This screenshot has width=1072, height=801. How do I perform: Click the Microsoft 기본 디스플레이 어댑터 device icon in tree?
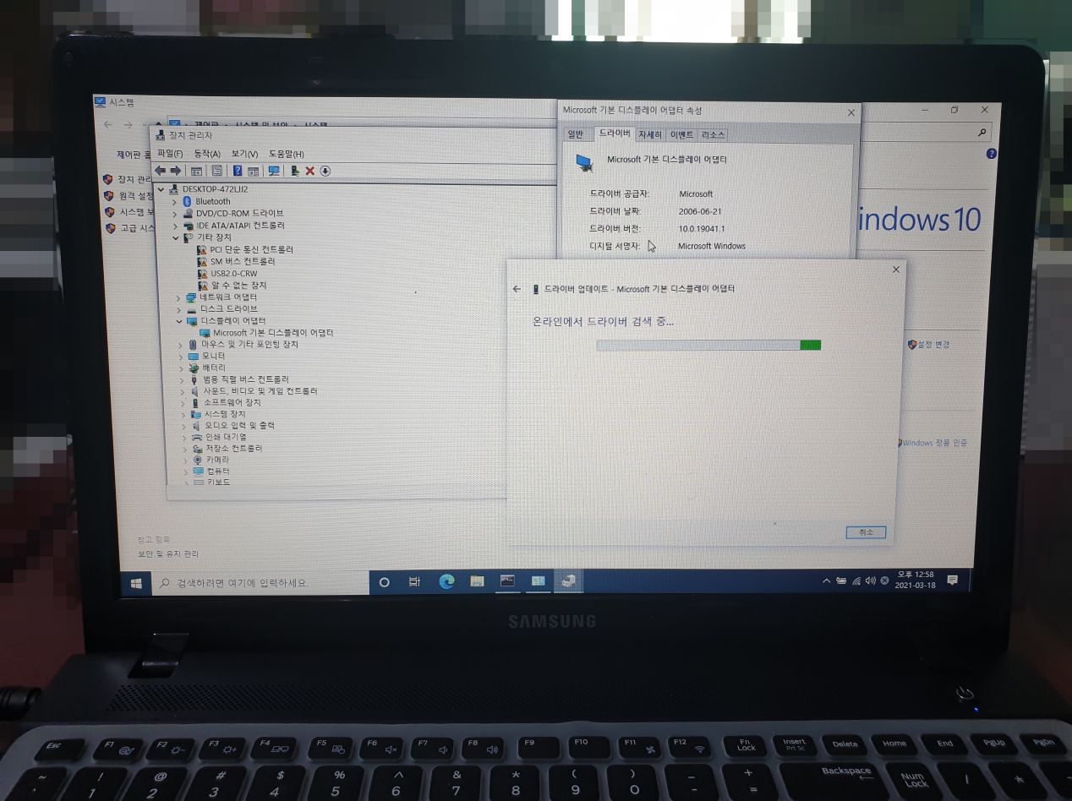click(205, 333)
